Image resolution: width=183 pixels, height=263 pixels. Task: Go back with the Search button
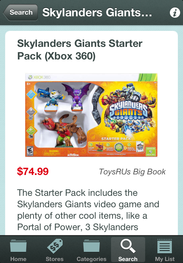click(20, 12)
